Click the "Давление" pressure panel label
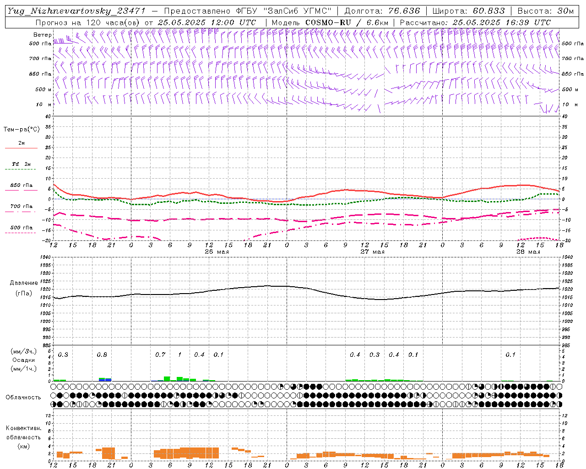 [x=24, y=283]
